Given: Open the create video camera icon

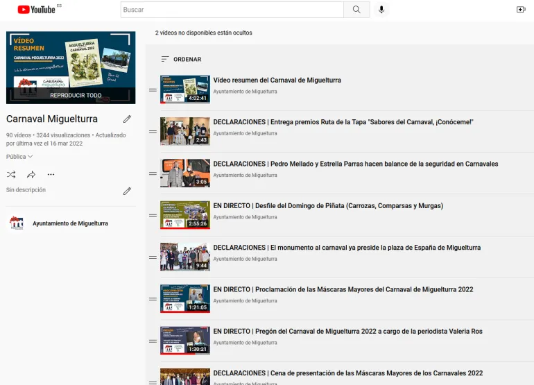Looking at the screenshot, I should click(x=521, y=10).
